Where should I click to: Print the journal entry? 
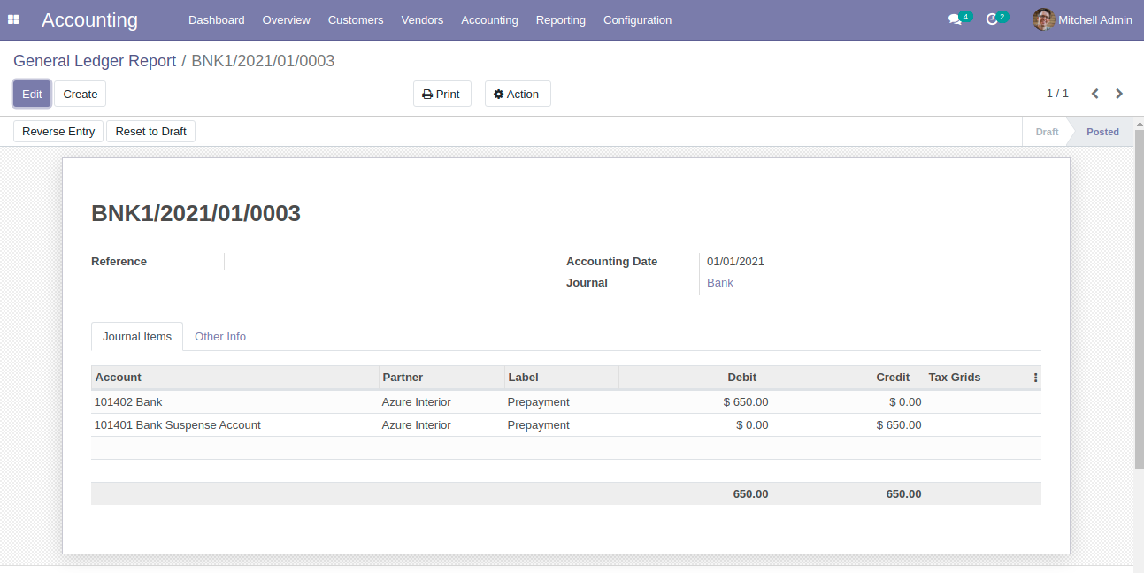(441, 94)
